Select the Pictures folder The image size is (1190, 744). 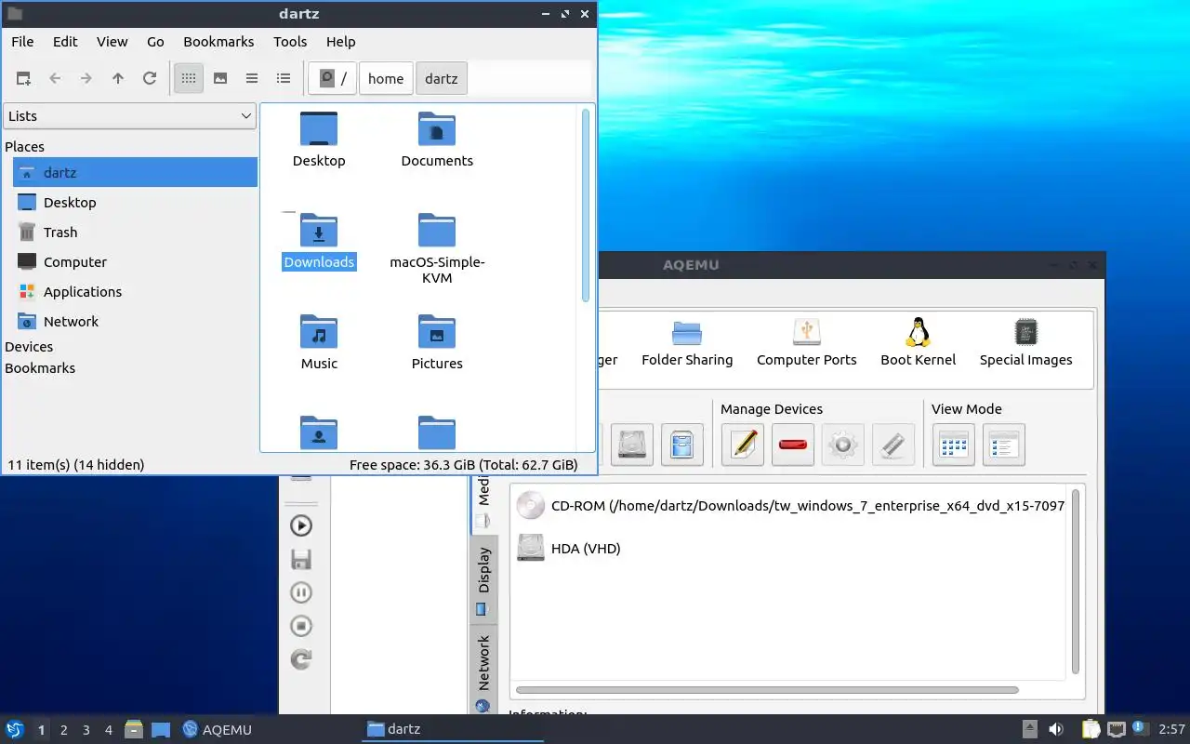tap(437, 342)
